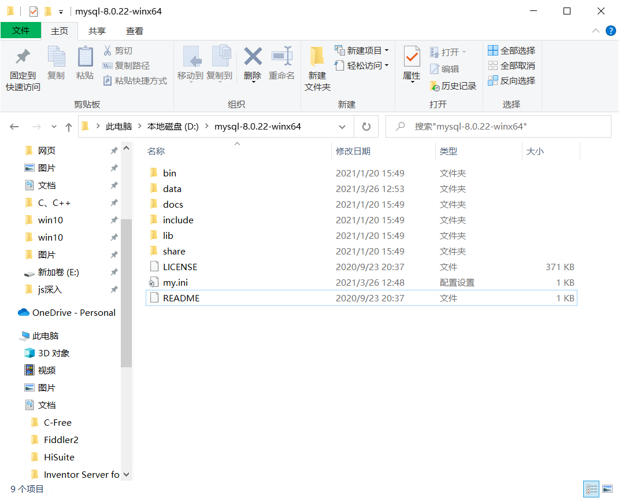619x498 pixels.
Task: Switch to the Home (主页) tab
Action: (x=60, y=31)
